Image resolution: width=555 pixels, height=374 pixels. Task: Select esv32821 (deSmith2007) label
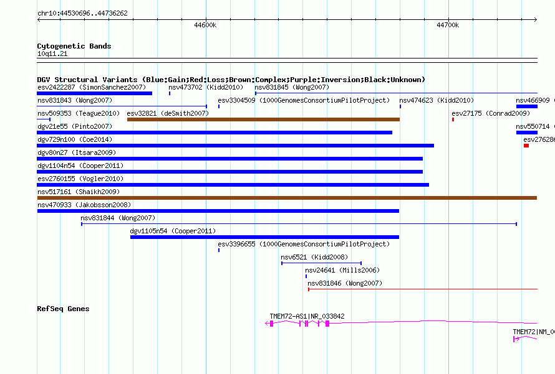coord(168,113)
